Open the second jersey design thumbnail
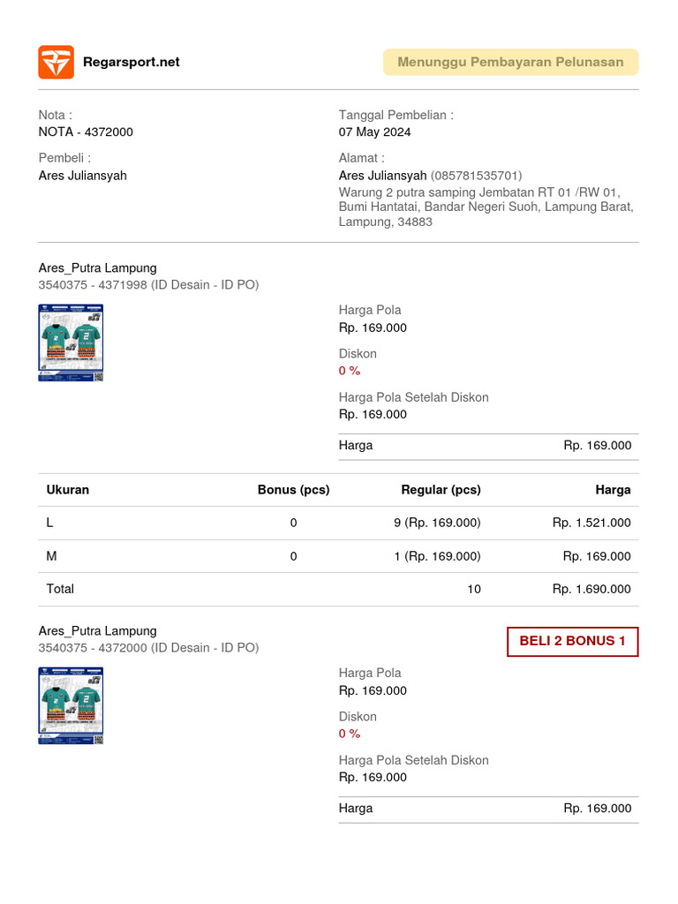The width and height of the screenshot is (678, 904). click(71, 705)
